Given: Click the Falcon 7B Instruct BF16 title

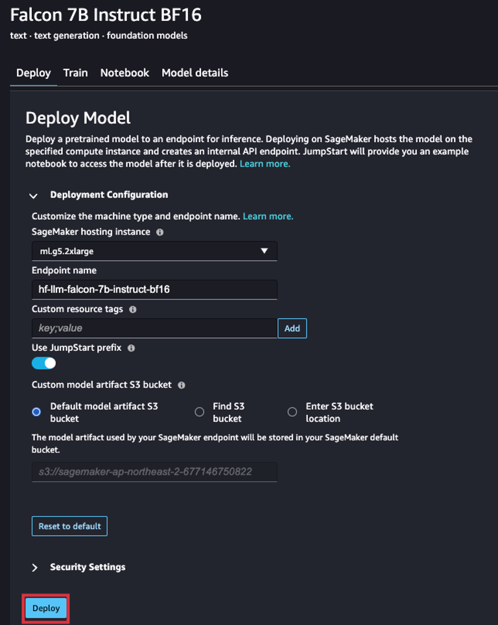Looking at the screenshot, I should pyautogui.click(x=106, y=15).
